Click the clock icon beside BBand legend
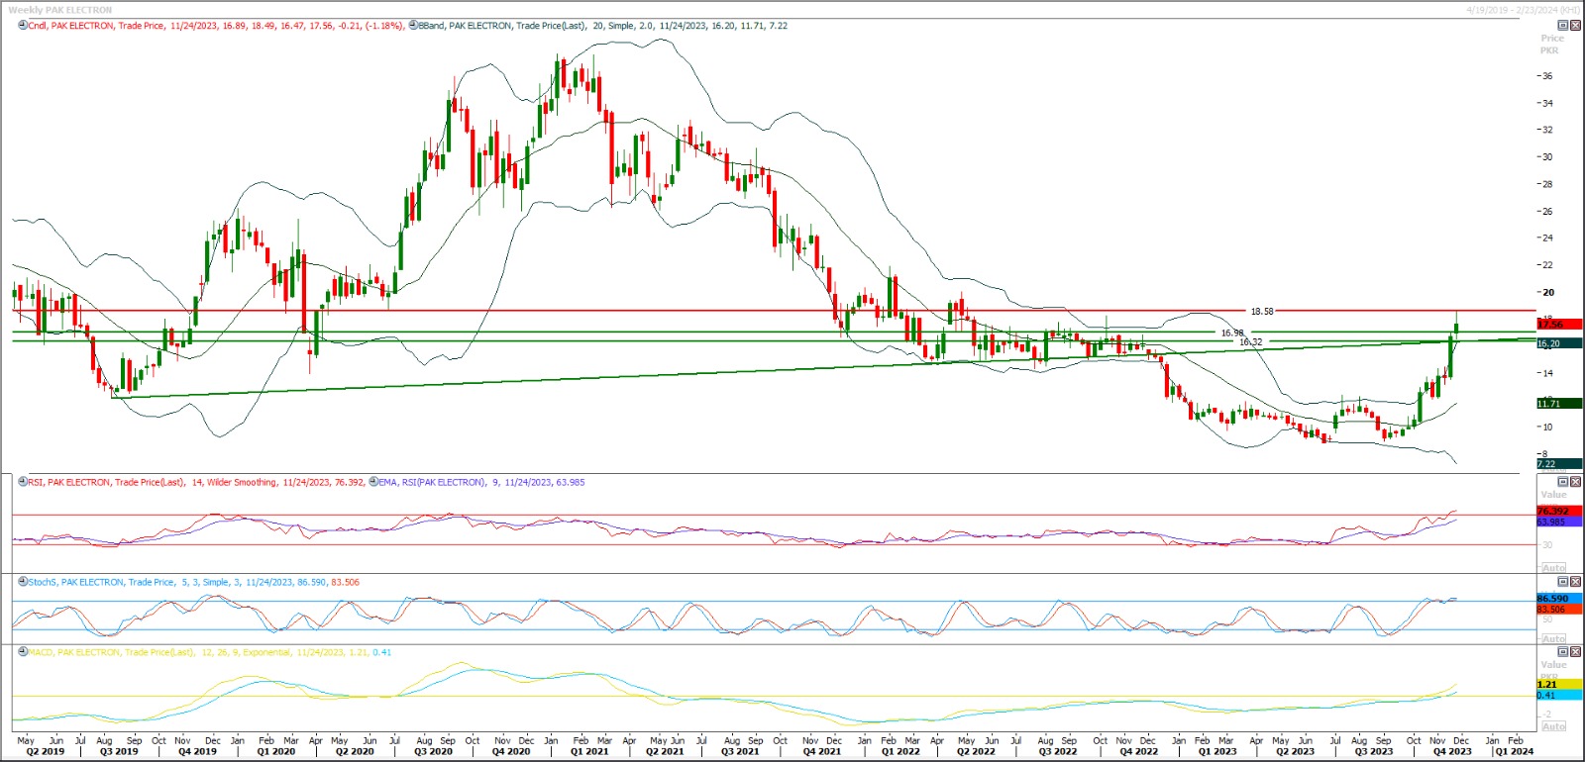 (413, 26)
